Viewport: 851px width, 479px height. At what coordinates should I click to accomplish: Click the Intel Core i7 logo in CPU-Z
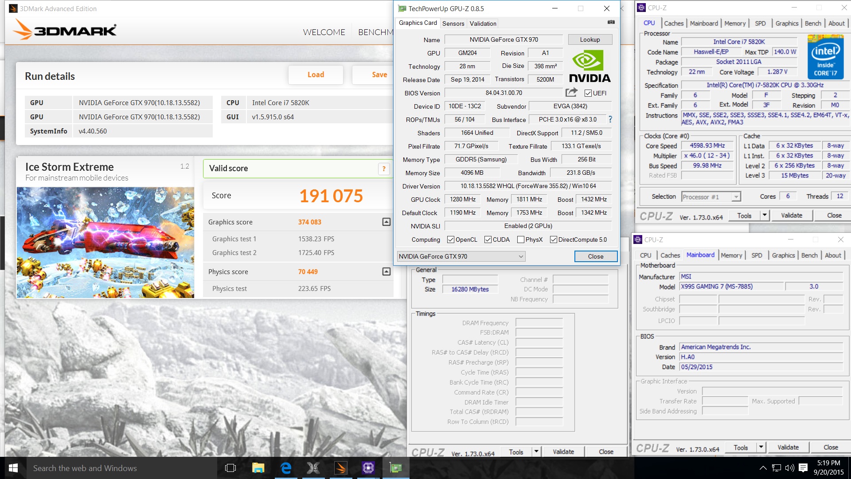(825, 57)
